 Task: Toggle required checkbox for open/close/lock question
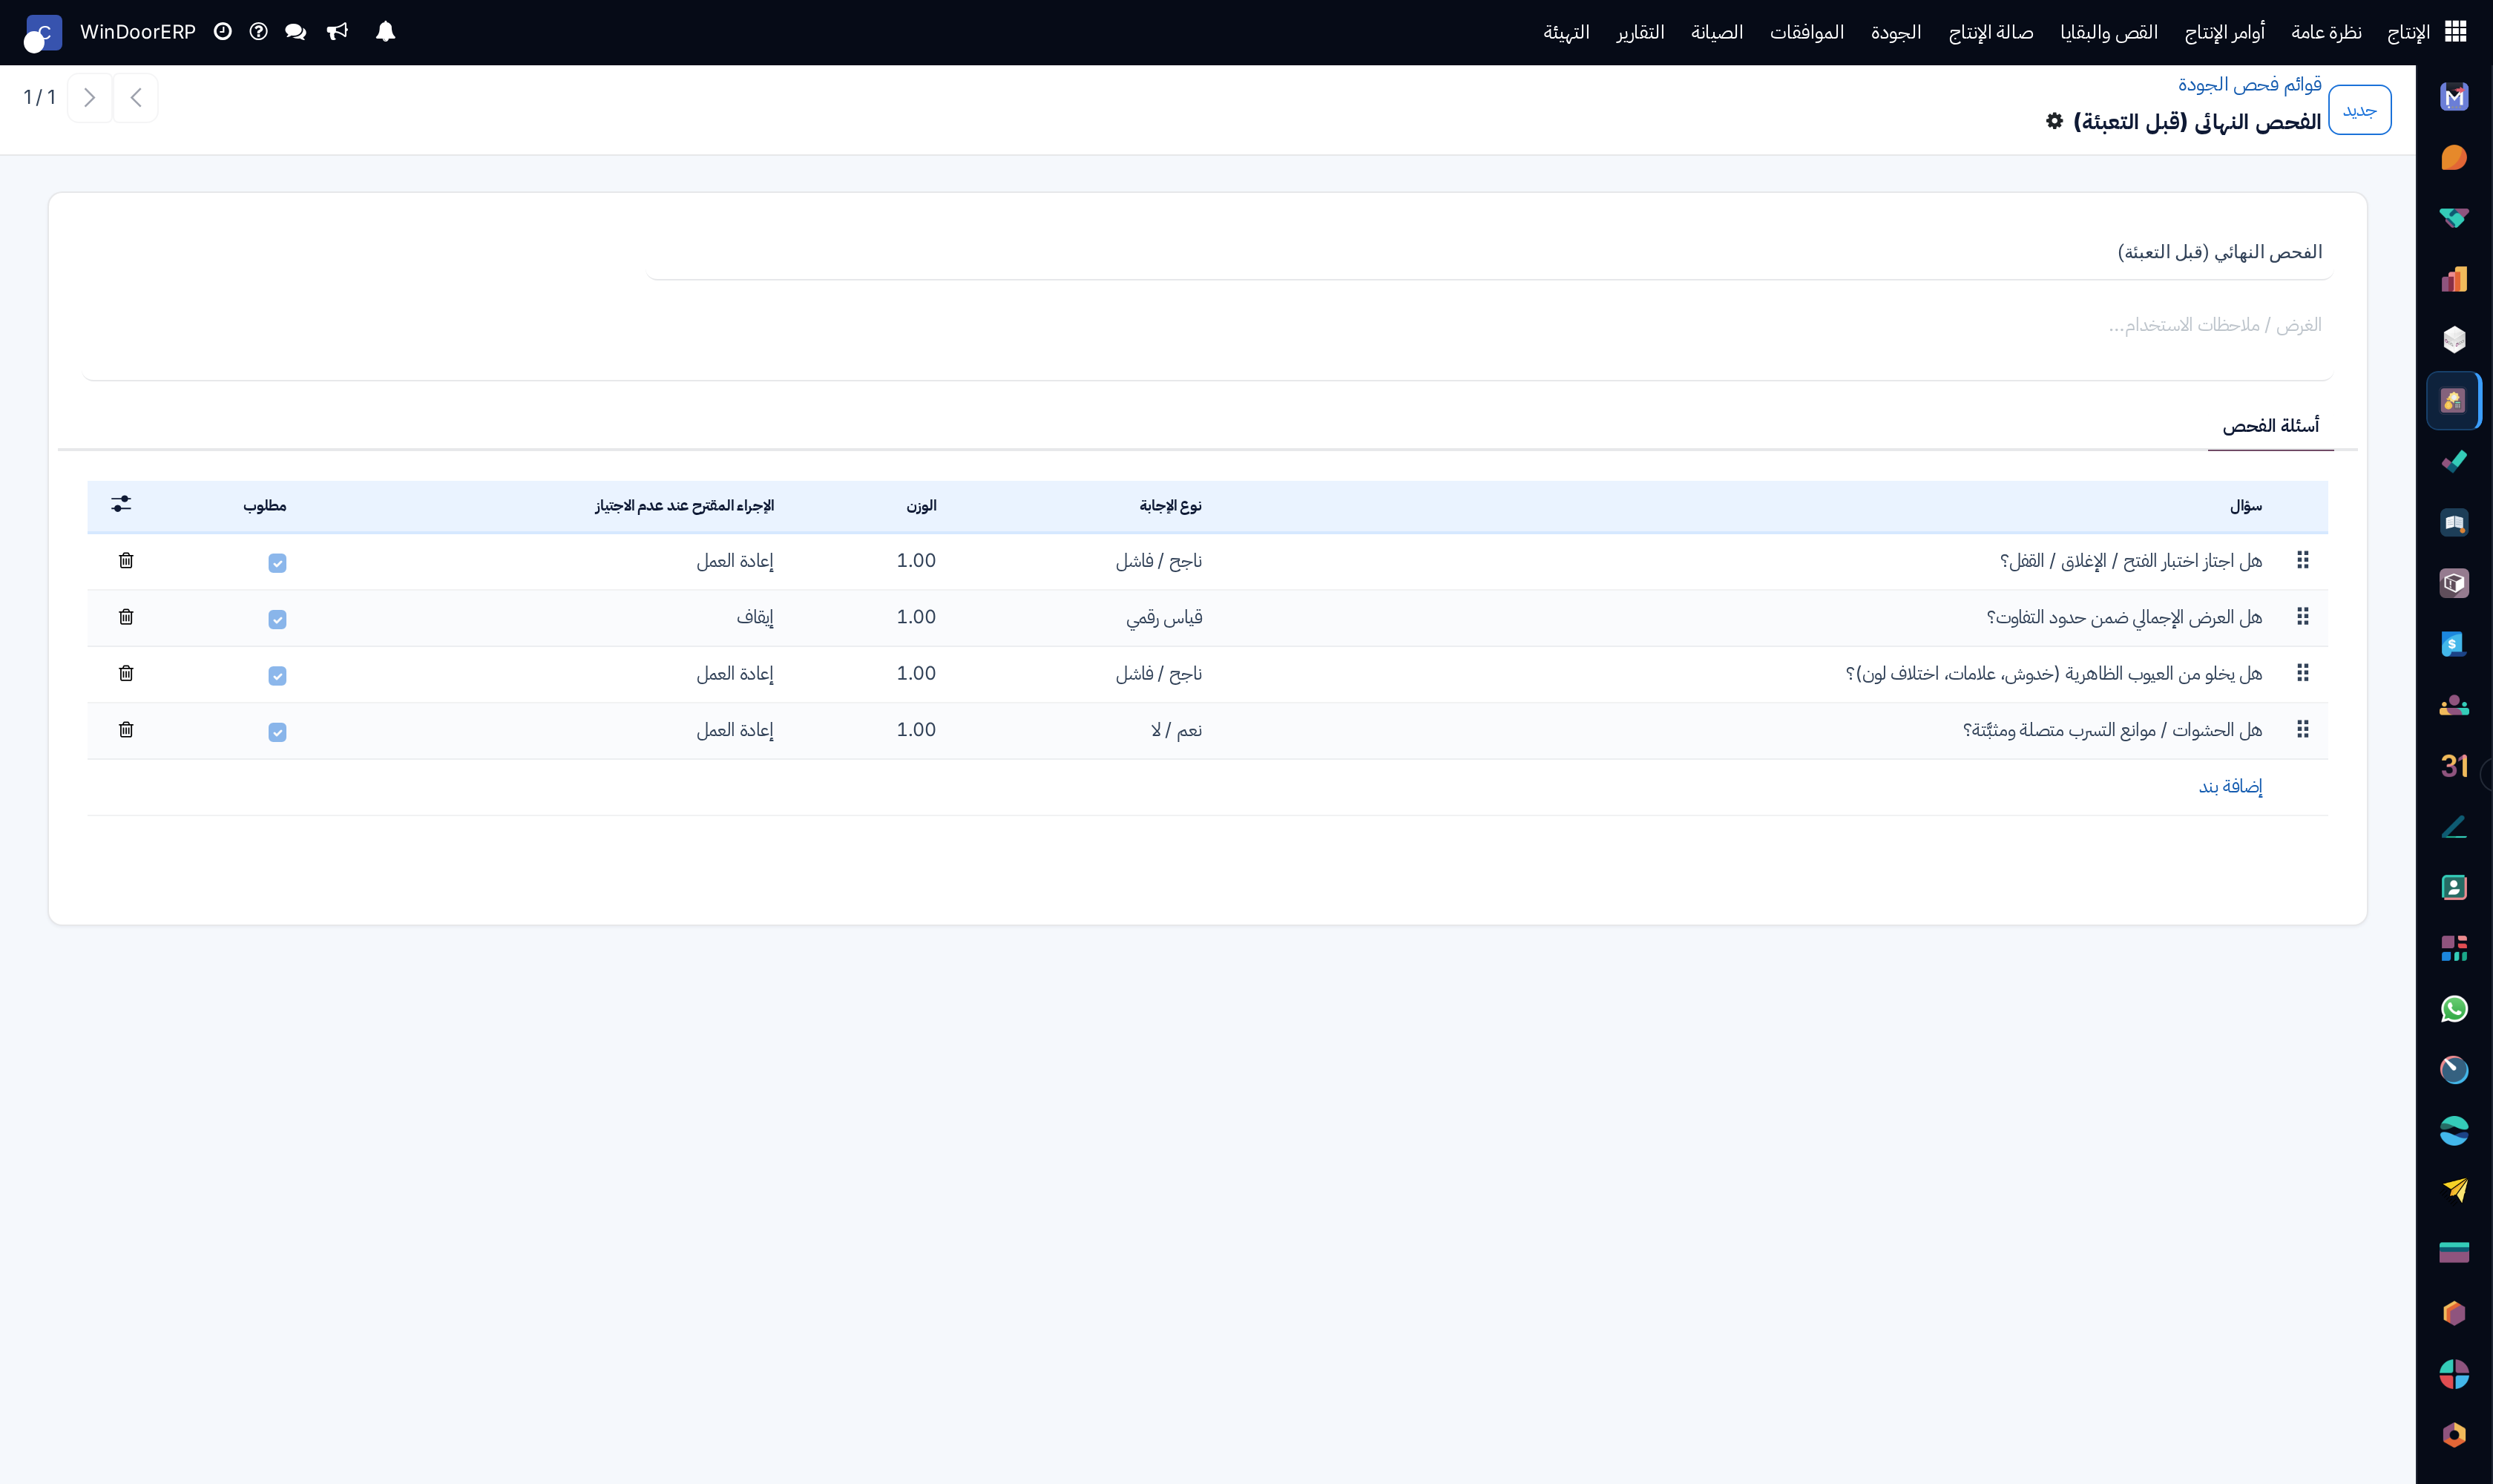pyautogui.click(x=277, y=563)
